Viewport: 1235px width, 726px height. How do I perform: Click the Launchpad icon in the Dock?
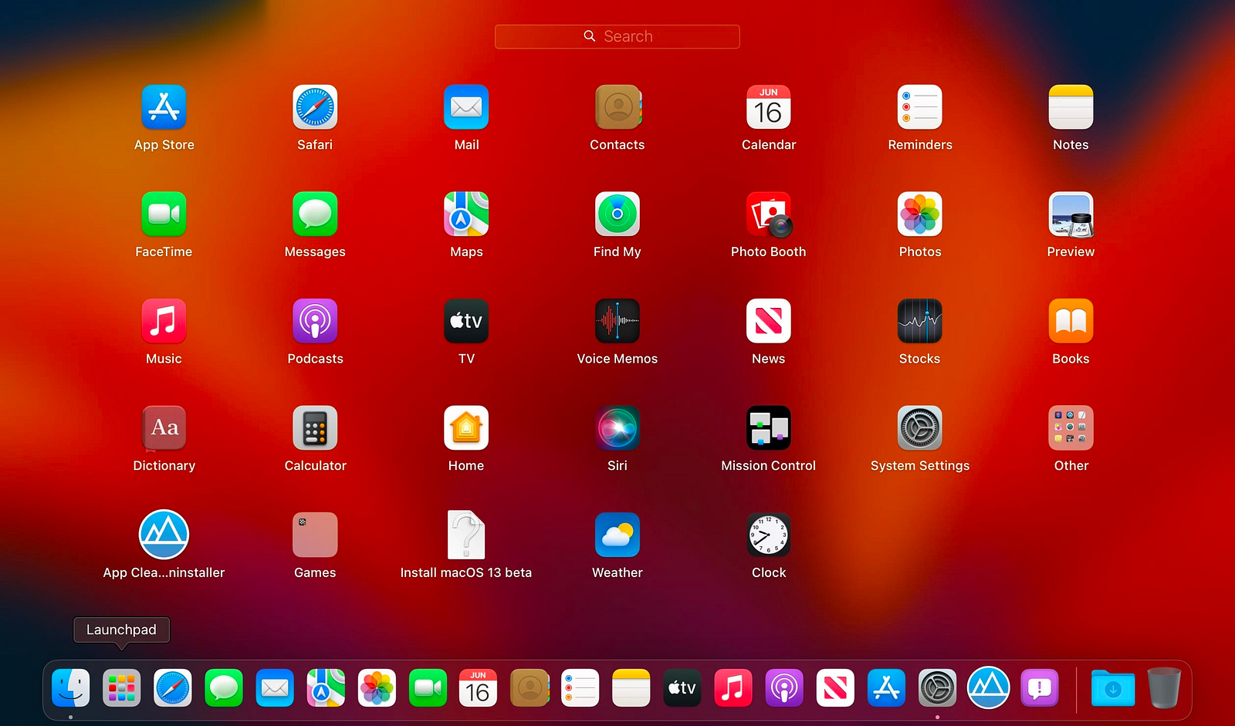tap(122, 688)
